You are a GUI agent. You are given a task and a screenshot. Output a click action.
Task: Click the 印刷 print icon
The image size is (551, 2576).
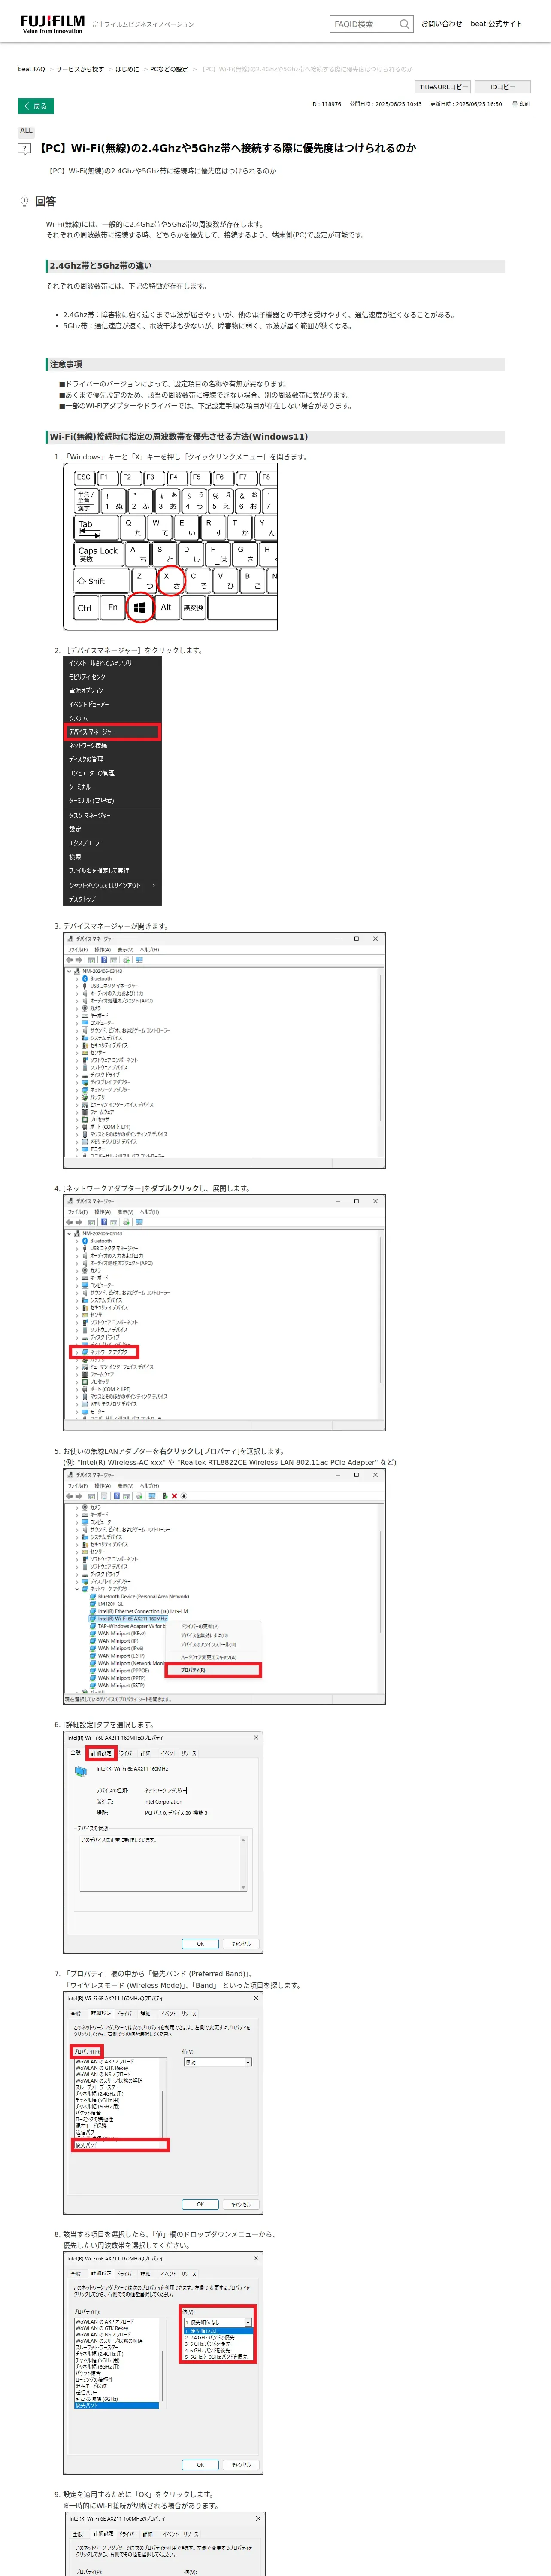[x=520, y=104]
